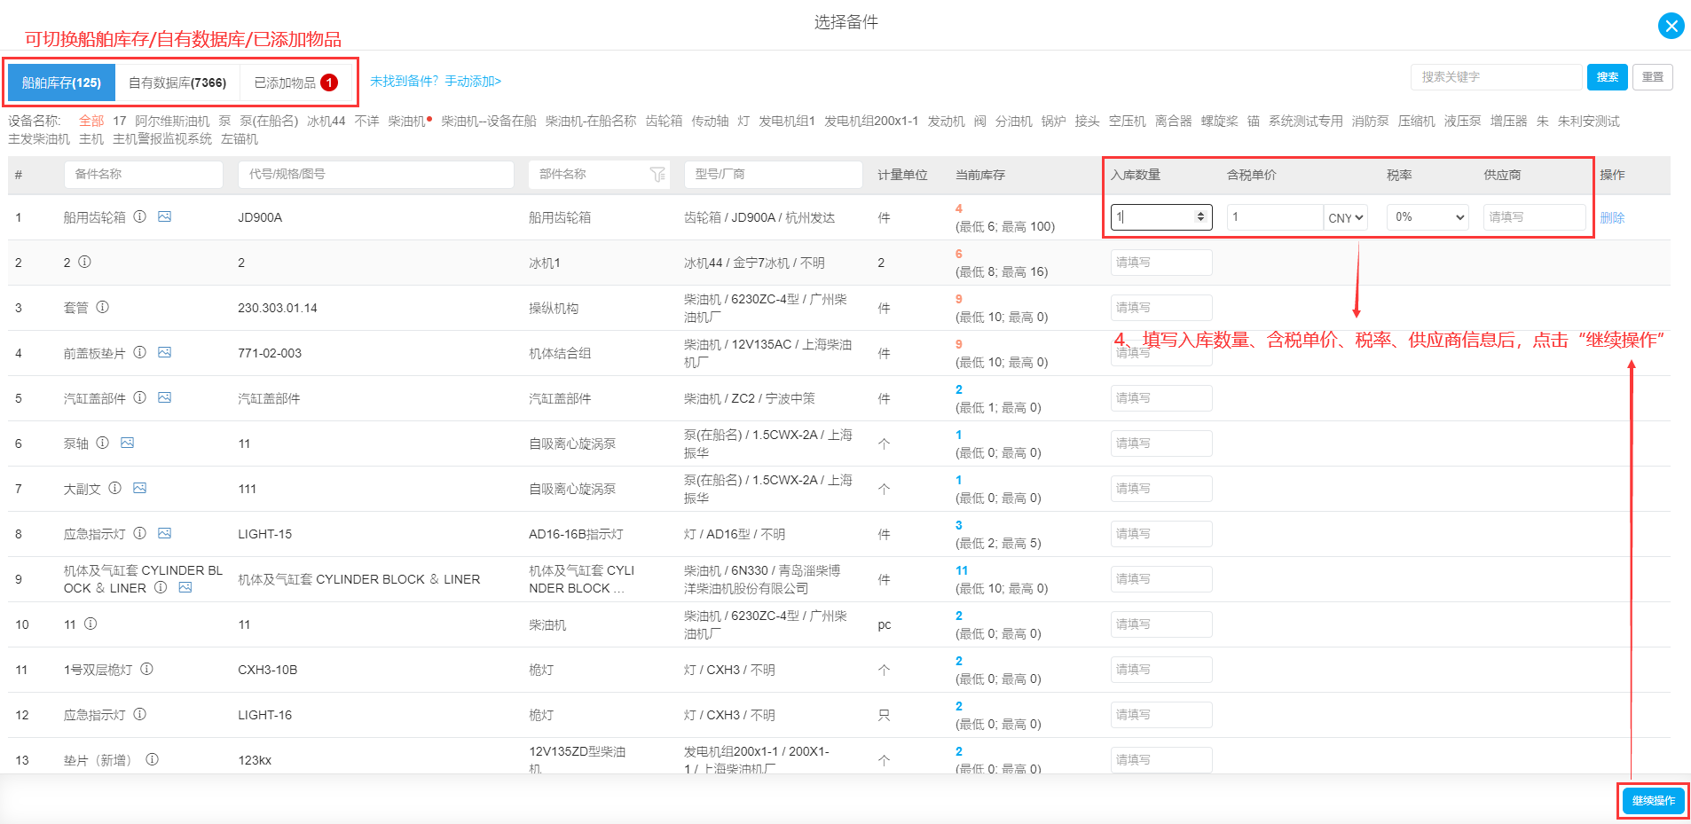View image icon next to 大副文
Image resolution: width=1691 pixels, height=824 pixels.
[139, 488]
